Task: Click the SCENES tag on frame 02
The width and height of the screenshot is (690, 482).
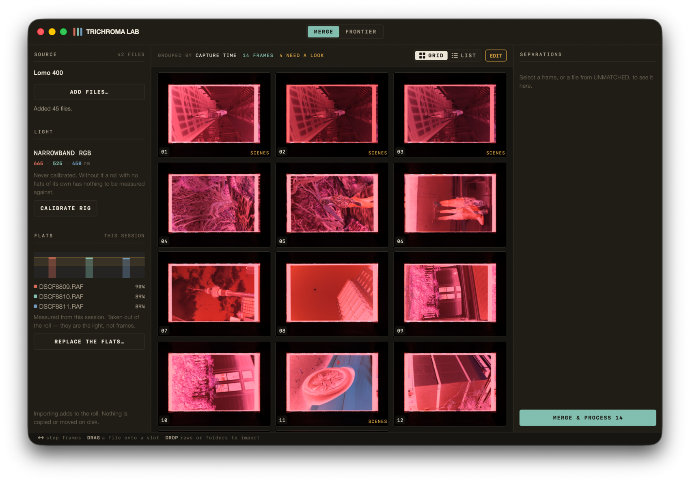Action: [377, 153]
